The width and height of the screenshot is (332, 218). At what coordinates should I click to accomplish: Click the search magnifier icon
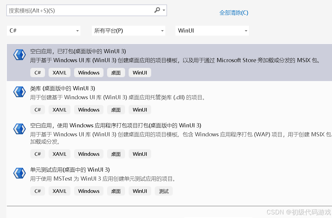point(157,10)
